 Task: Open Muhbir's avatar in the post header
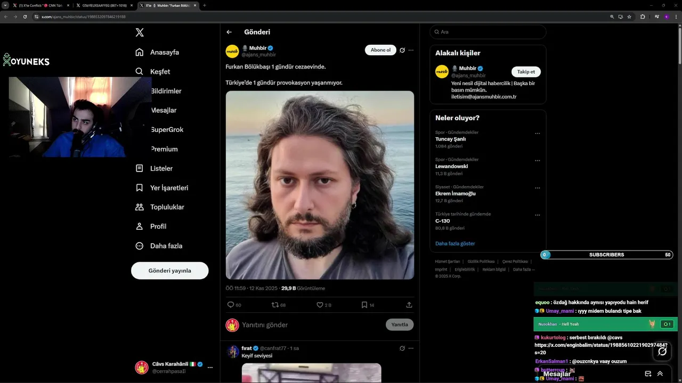(x=232, y=51)
